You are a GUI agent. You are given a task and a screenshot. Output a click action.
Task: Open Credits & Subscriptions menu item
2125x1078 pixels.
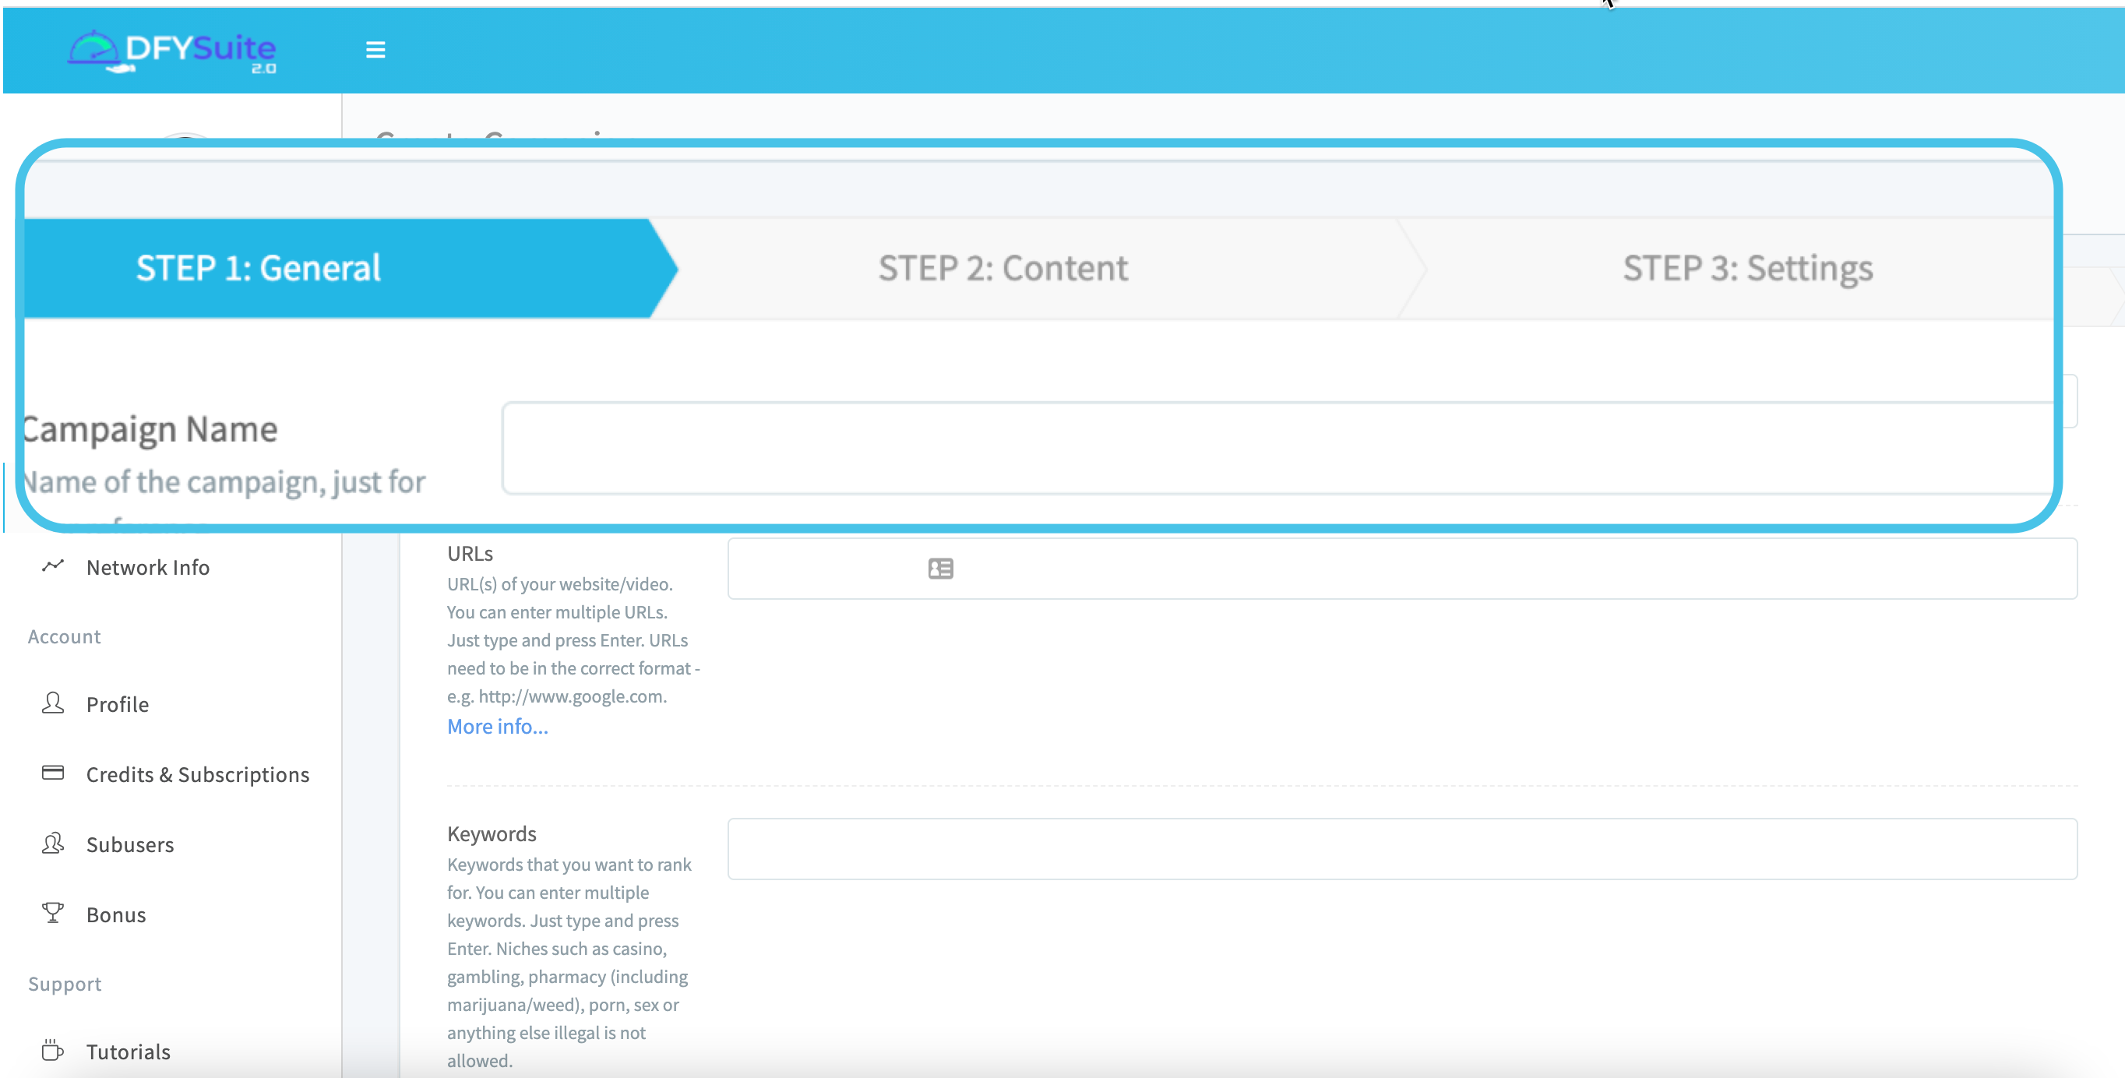click(x=197, y=774)
